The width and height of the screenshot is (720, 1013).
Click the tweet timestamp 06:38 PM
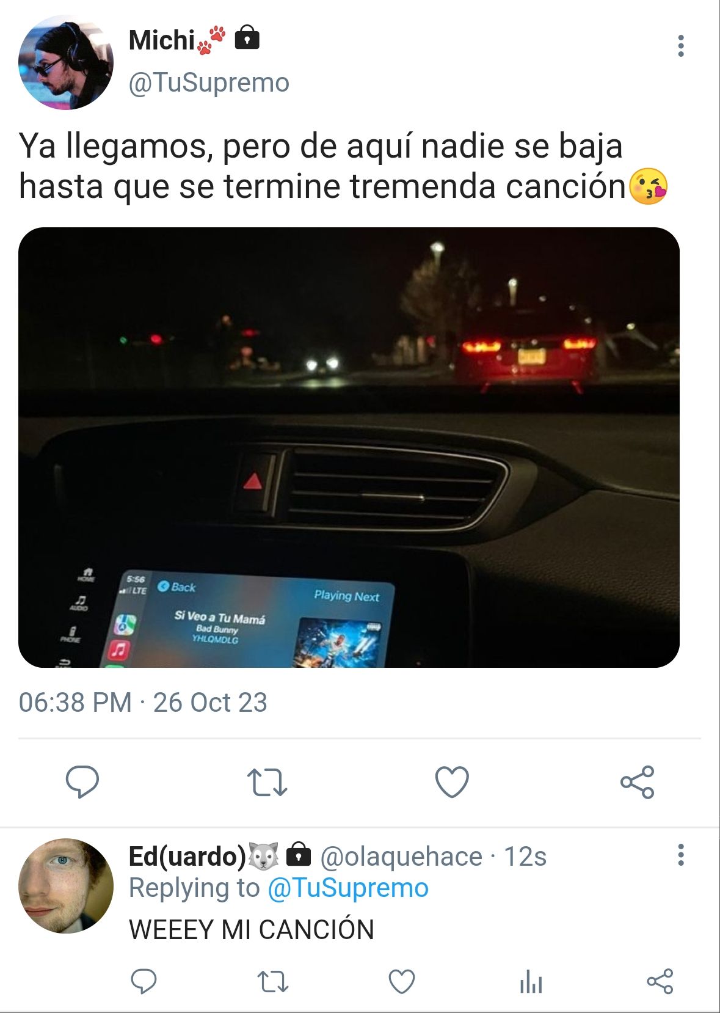(75, 703)
